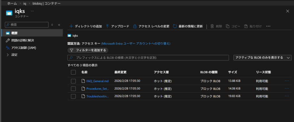The height and width of the screenshot is (122, 294).
Task: Open the Troubleshooting file link
Action: tap(97, 96)
